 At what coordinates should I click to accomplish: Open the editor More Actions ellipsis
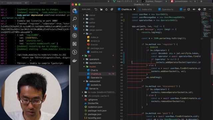(210, 9)
